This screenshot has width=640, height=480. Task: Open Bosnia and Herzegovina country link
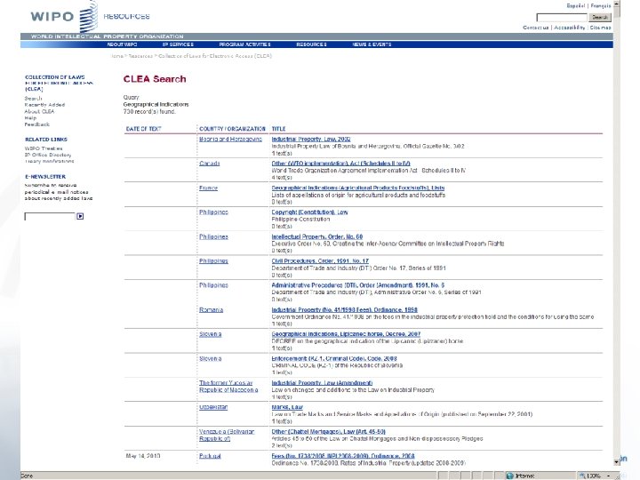[230, 140]
